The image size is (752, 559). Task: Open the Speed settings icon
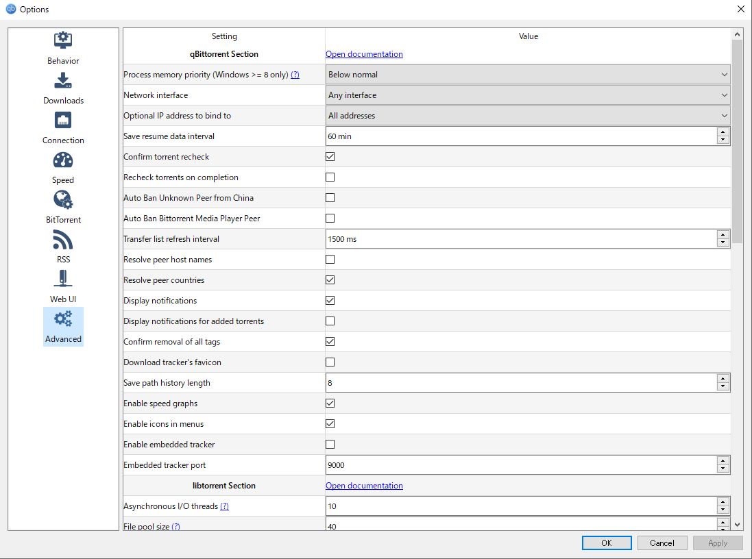pyautogui.click(x=63, y=160)
